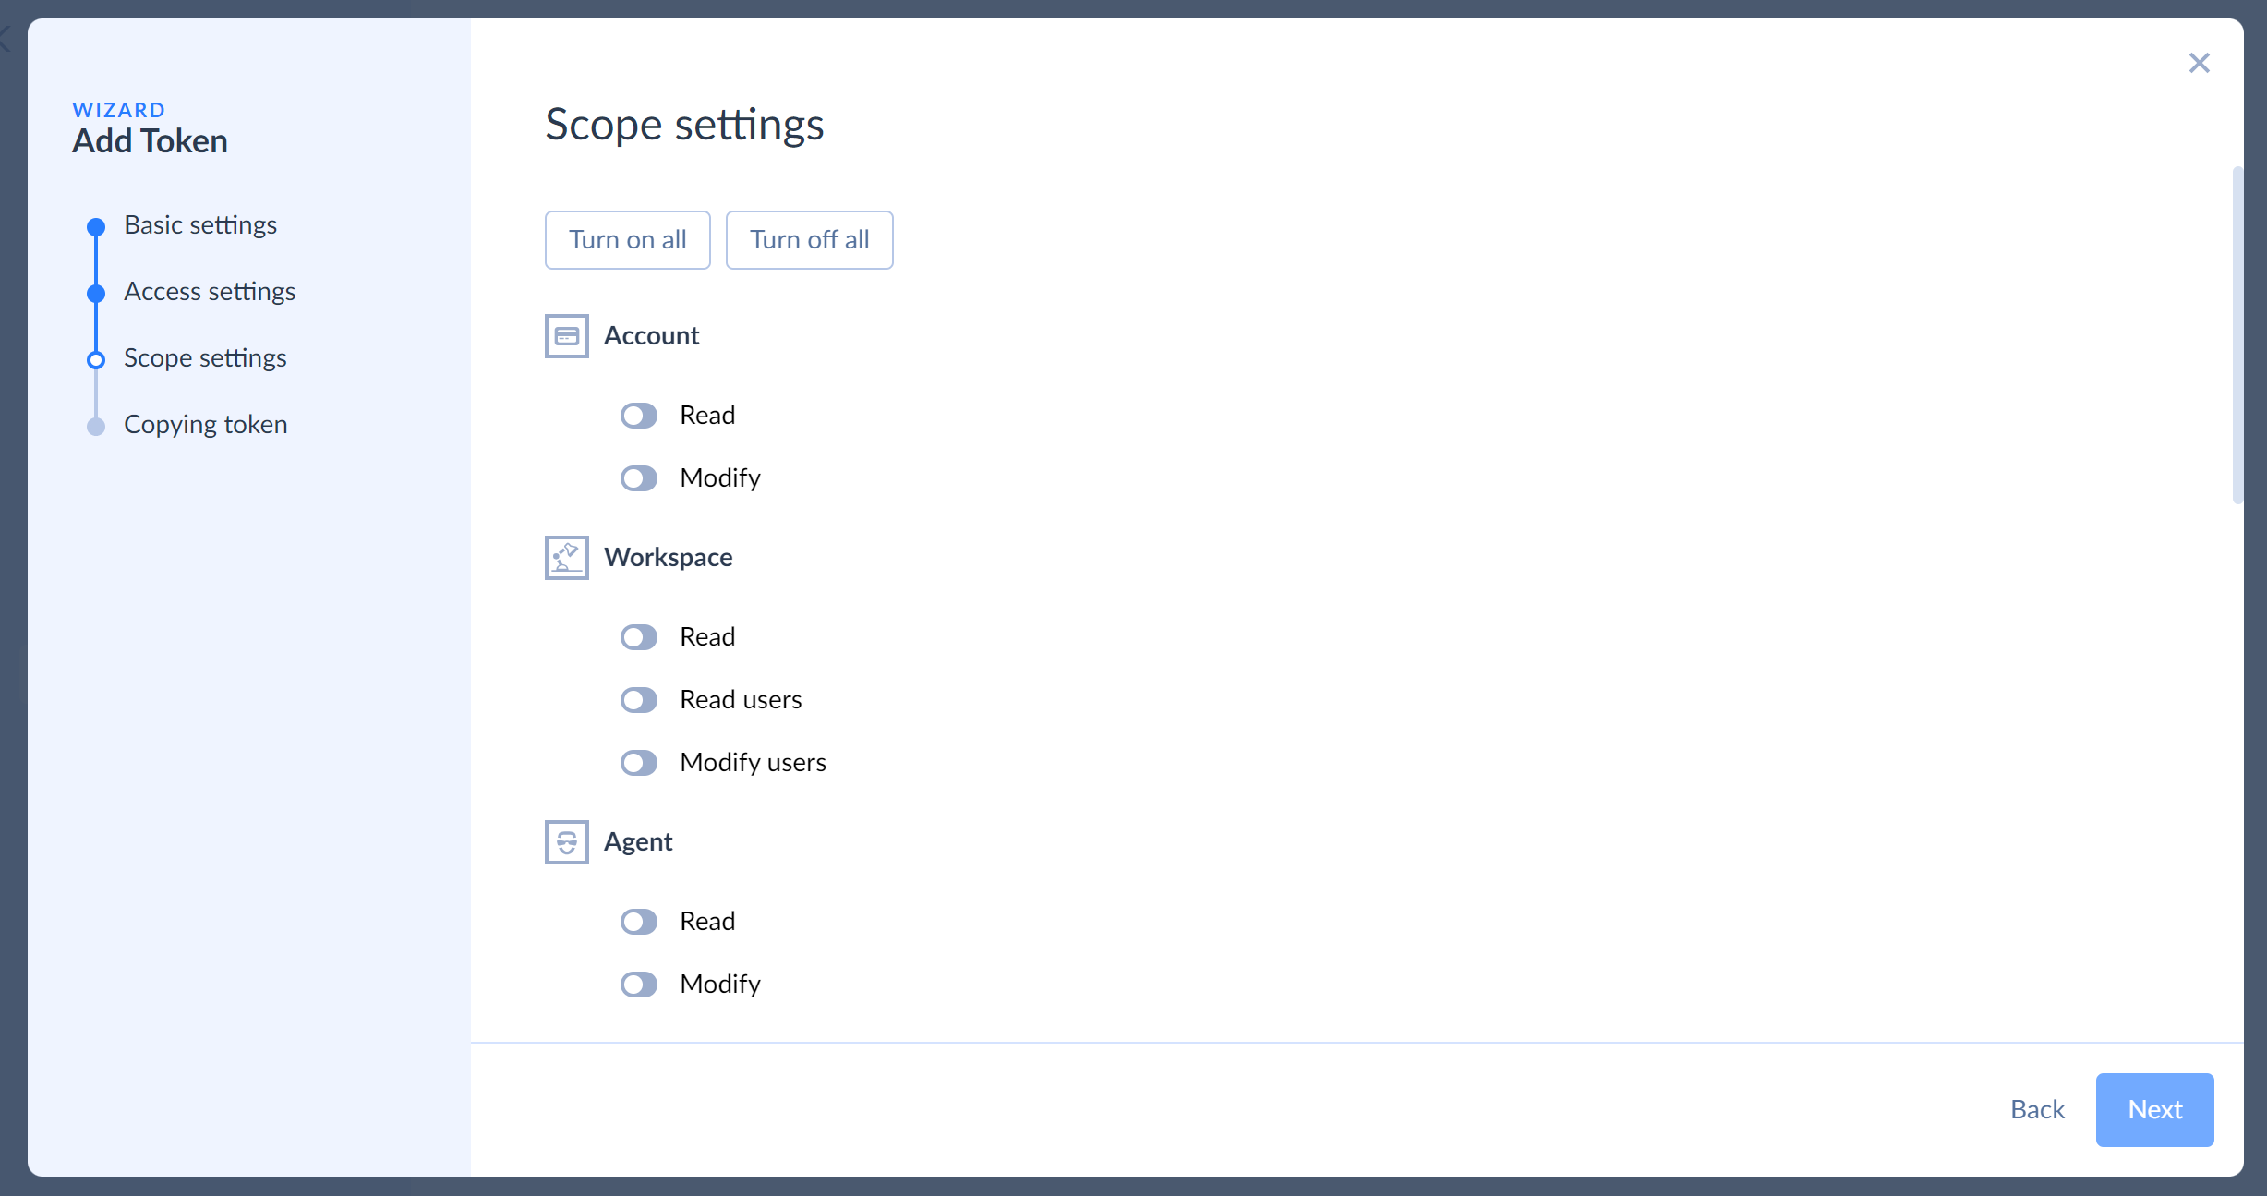Click the Workspace section icon
The width and height of the screenshot is (2267, 1196).
point(567,558)
